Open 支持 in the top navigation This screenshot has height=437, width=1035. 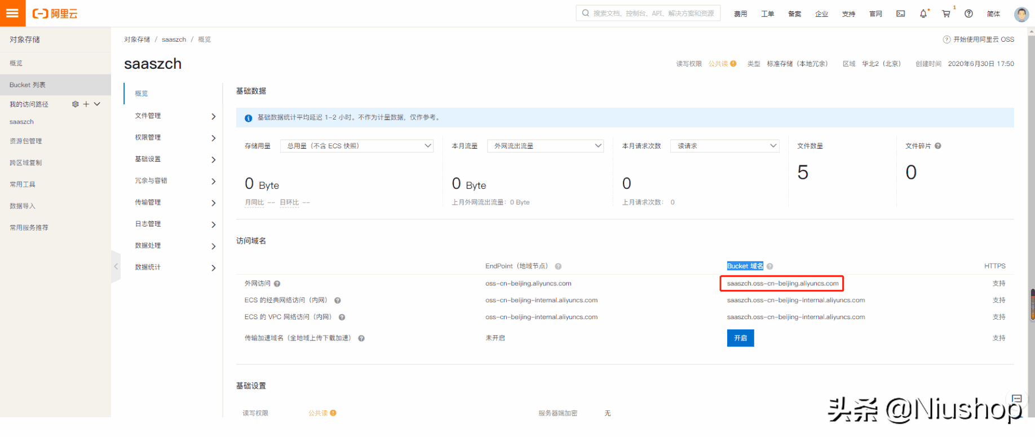coord(849,14)
